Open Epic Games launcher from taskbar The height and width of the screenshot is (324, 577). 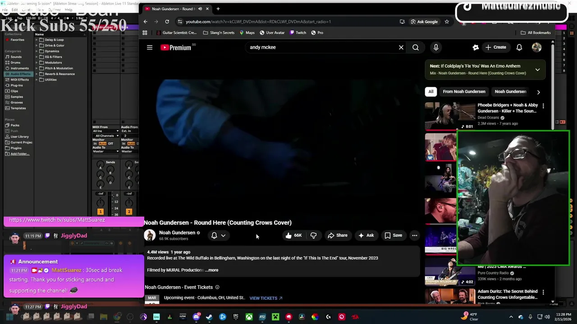pos(236,317)
